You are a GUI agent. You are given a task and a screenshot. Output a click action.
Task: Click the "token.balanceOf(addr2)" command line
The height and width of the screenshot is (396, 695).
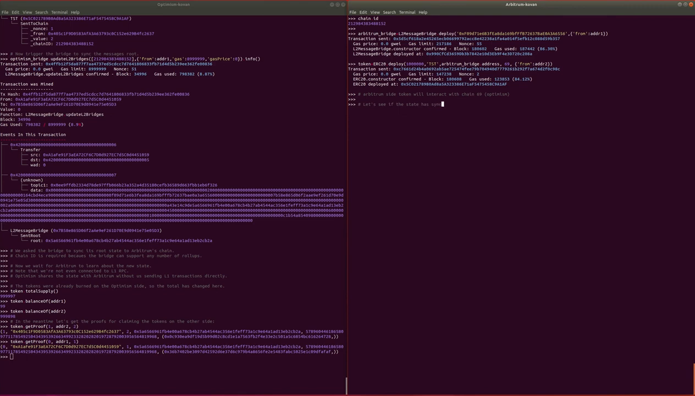pyautogui.click(x=33, y=311)
